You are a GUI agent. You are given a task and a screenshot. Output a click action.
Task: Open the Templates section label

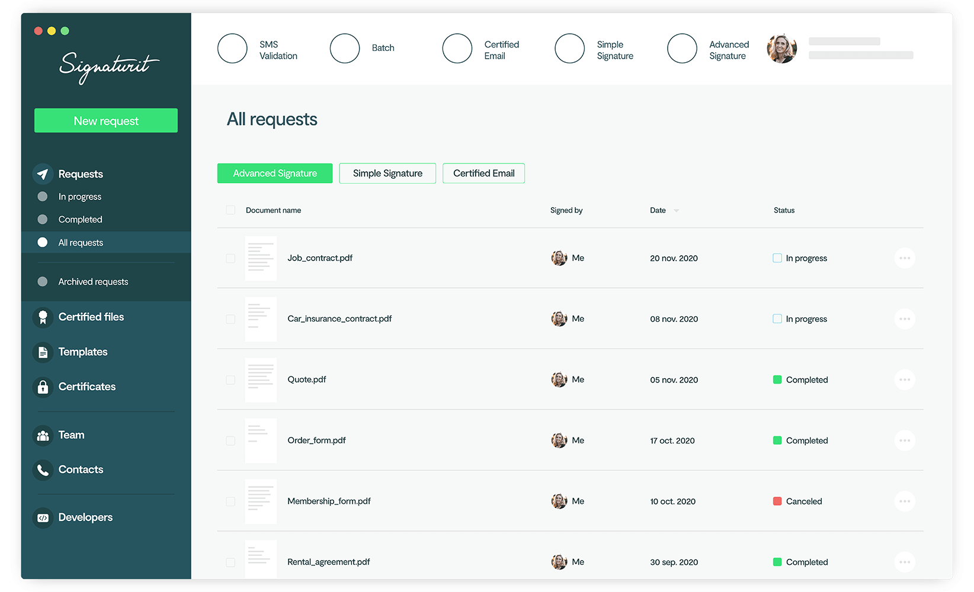[83, 352]
